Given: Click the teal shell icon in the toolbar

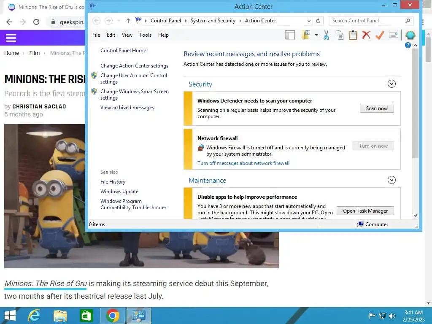Looking at the screenshot, I should (x=410, y=35).
